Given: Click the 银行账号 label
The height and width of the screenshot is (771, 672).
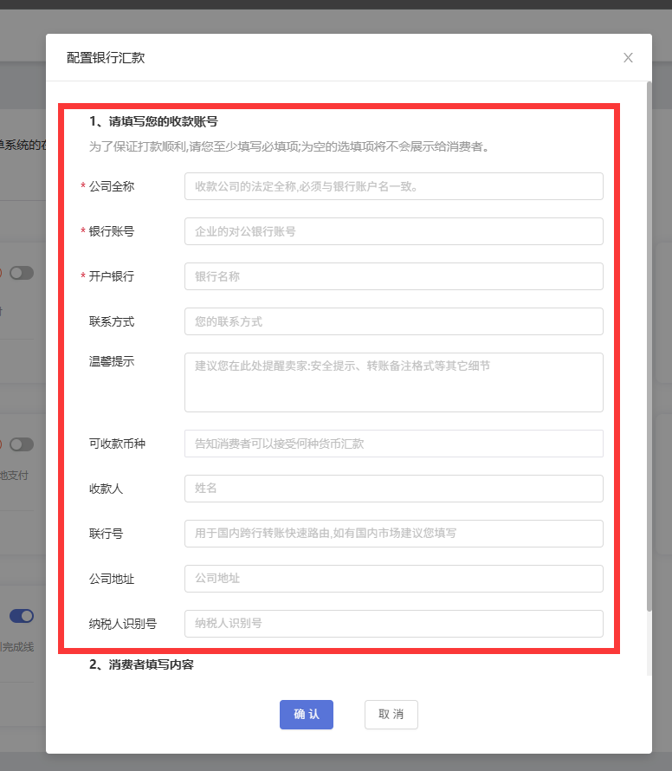Looking at the screenshot, I should [112, 231].
